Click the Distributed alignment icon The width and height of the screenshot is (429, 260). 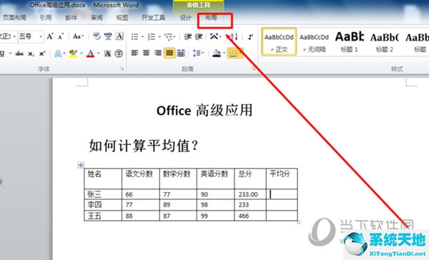click(181, 53)
